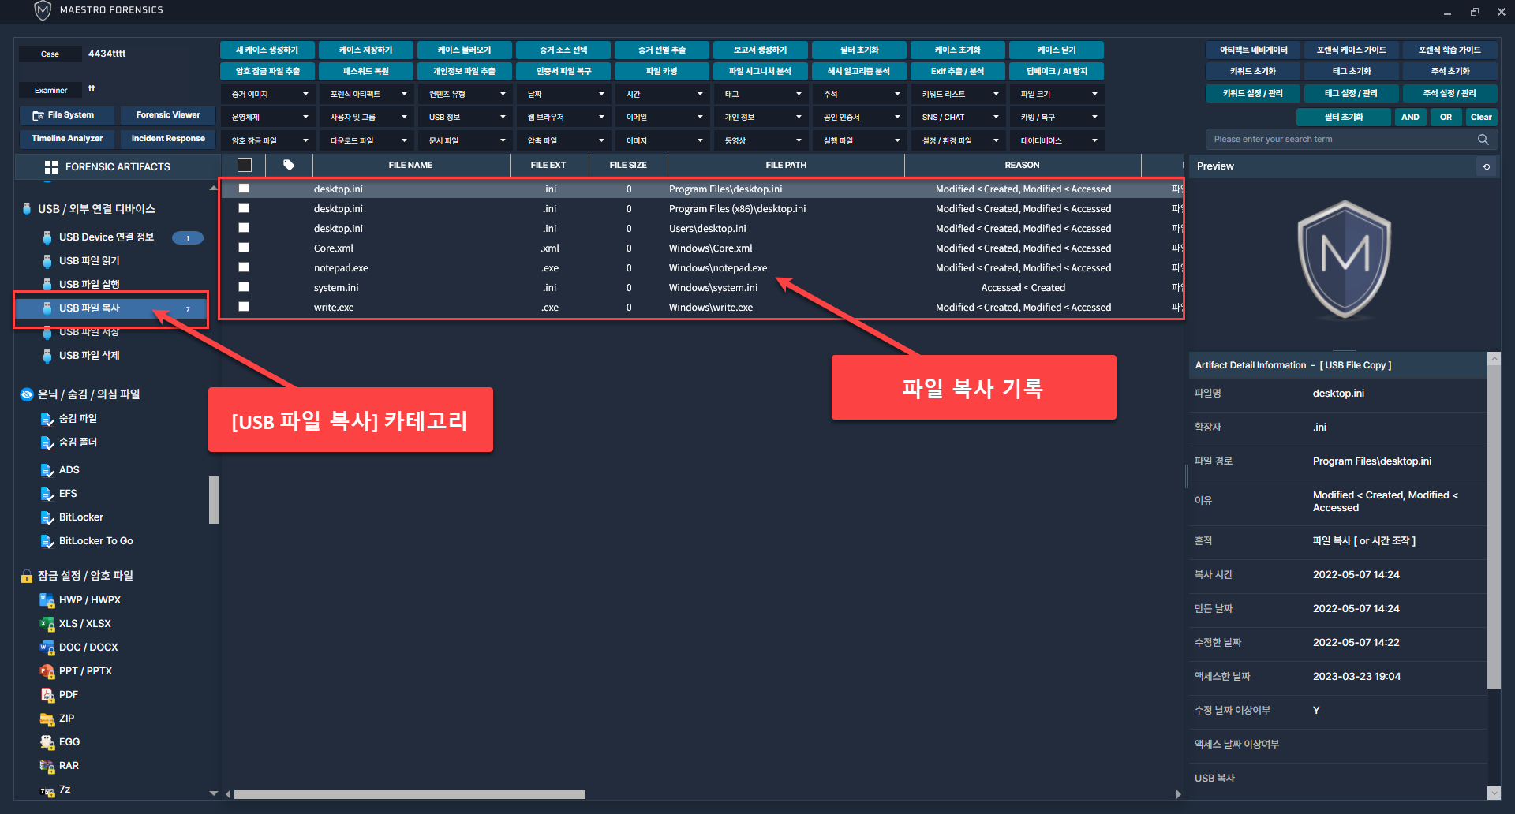Tick the checkbox for write.exe row
Image resolution: width=1515 pixels, height=814 pixels.
pyautogui.click(x=244, y=308)
